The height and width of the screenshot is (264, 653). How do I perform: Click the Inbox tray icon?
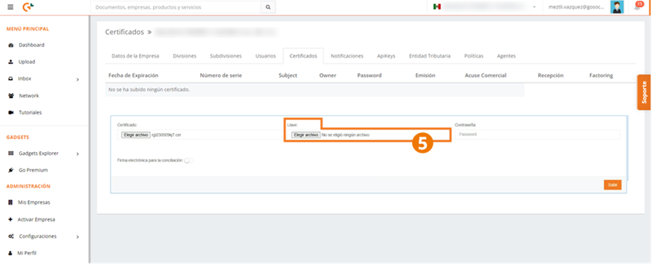[11, 79]
